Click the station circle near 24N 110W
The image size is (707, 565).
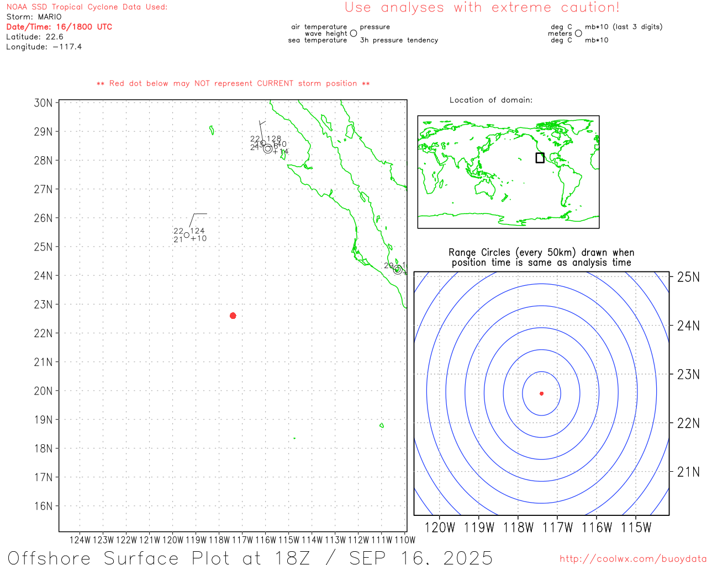[x=397, y=269]
